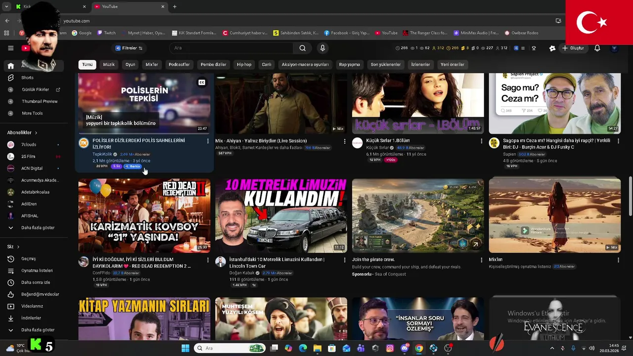
Task: Open the Filtreler extension button
Action: coord(129,48)
